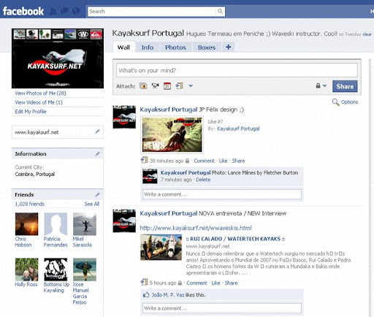This screenshot has height=317, width=374.
Task: Switch to the Wall tab
Action: coord(123,47)
